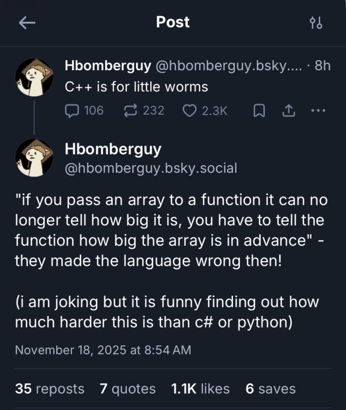Open the thread settings icon at top right

[x=317, y=22]
